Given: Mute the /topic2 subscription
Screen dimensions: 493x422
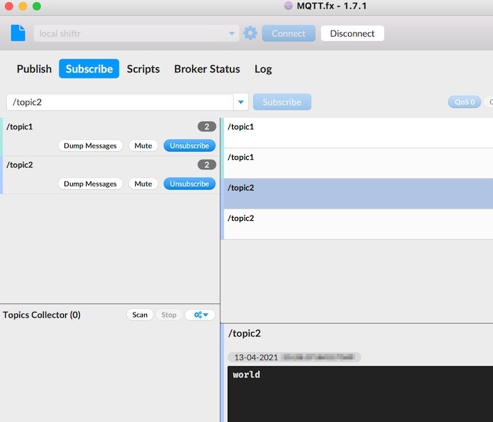Looking at the screenshot, I should 144,184.
